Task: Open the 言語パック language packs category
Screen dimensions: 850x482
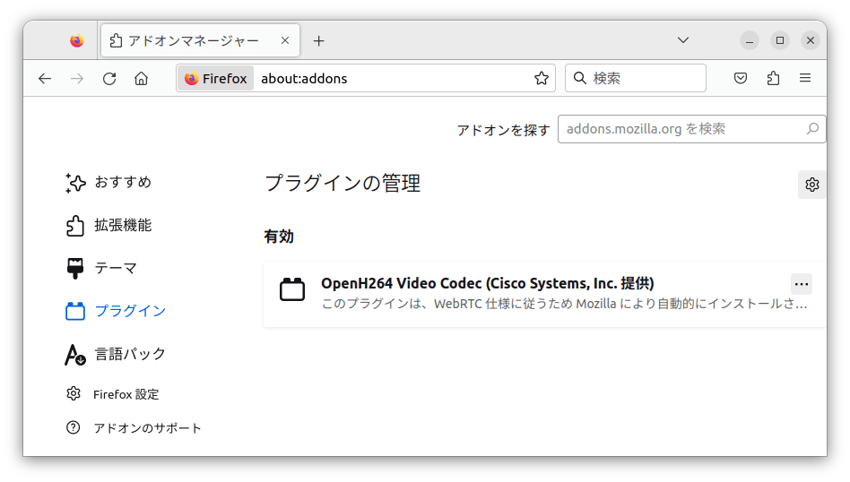Action: (116, 354)
